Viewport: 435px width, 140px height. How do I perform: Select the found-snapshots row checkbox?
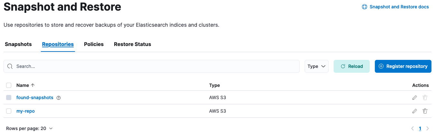point(9,98)
